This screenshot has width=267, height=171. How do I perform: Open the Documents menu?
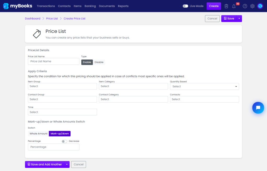(107, 6)
